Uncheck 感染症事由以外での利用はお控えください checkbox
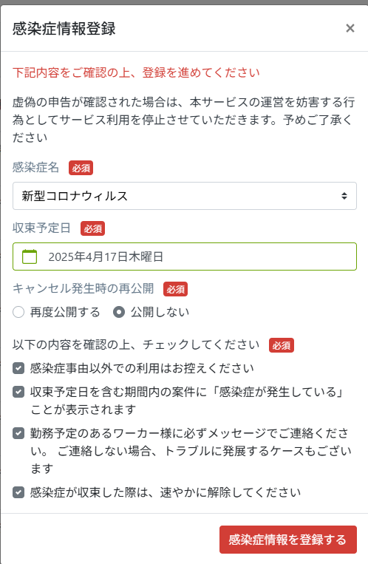 tap(18, 368)
